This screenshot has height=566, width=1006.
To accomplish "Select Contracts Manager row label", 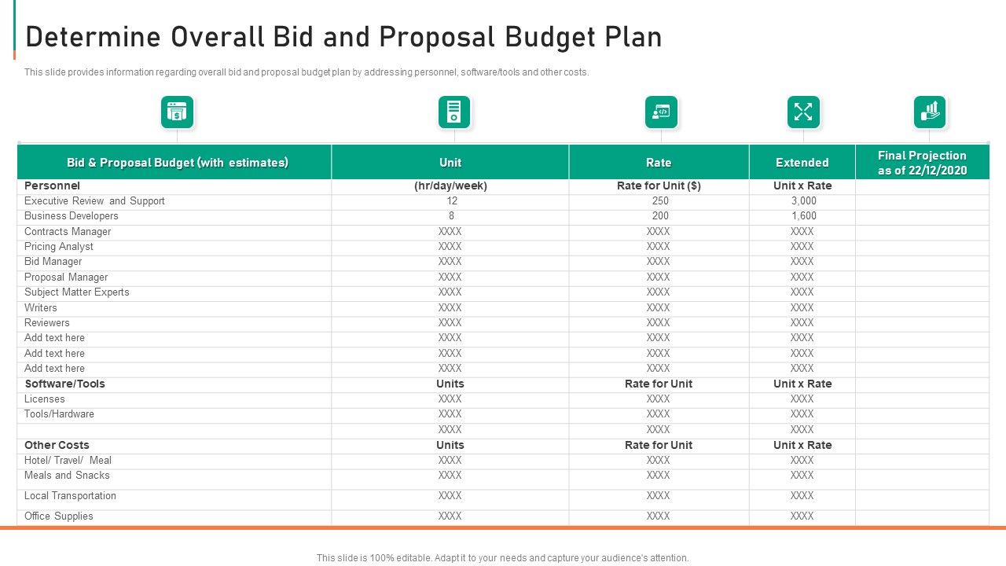I will pos(68,232).
